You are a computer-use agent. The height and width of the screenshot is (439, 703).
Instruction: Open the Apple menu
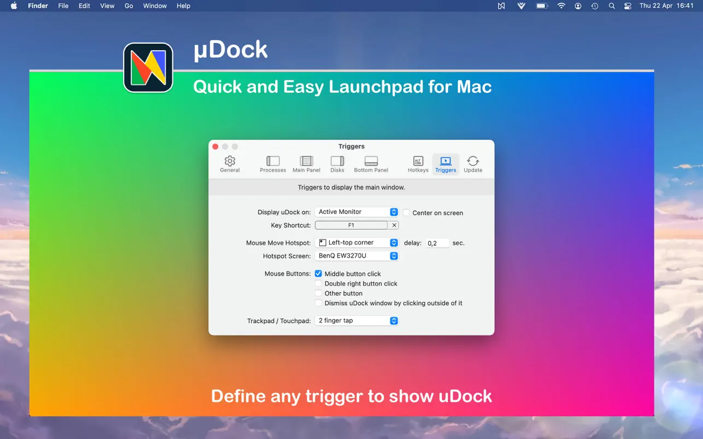(14, 6)
